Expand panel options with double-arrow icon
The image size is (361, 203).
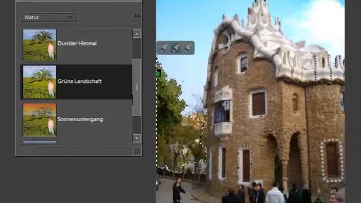(137, 16)
